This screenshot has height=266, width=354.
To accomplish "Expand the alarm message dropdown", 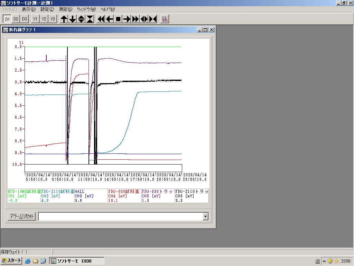I will 206,216.
